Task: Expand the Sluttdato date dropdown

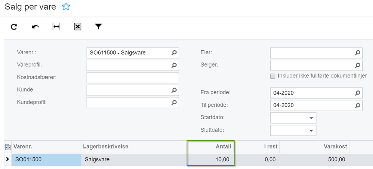Action: tap(311, 131)
